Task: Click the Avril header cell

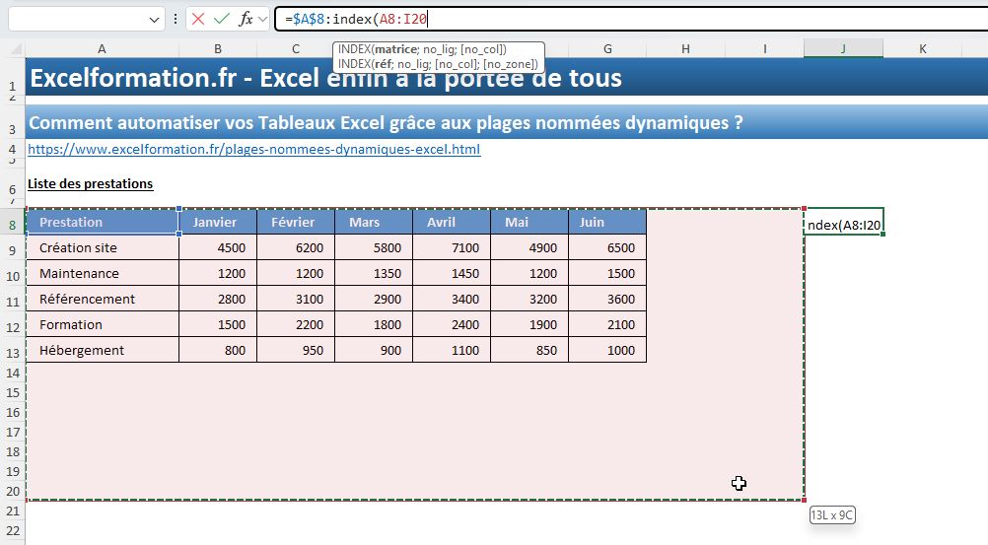Action: click(x=452, y=222)
